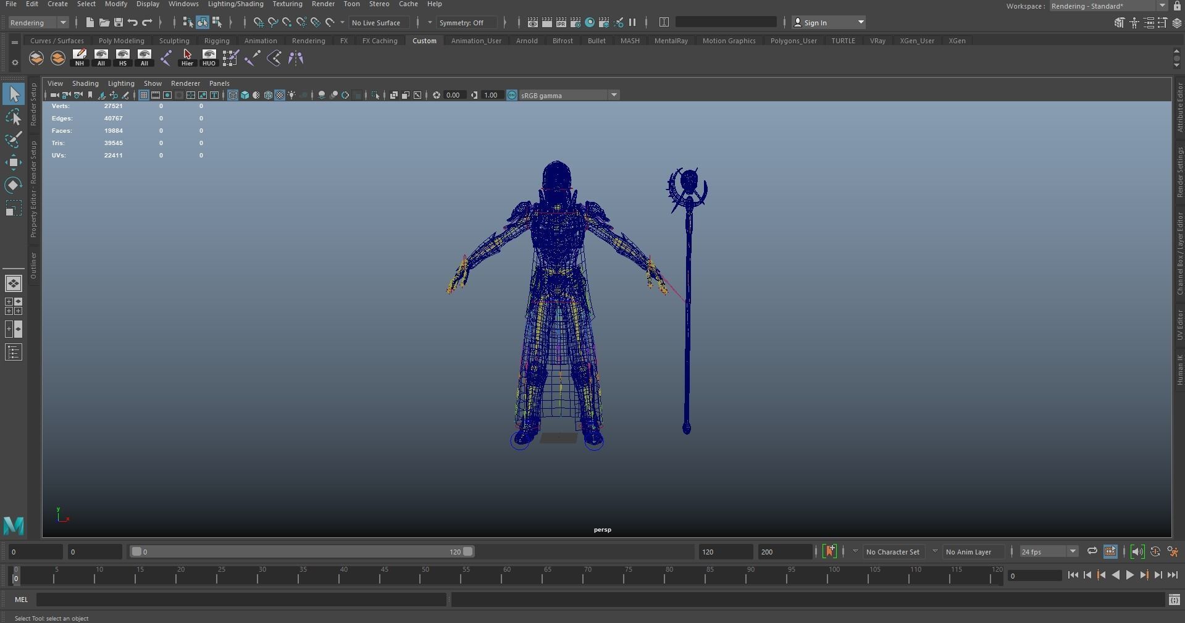Choose the Paint Selection tool
The height and width of the screenshot is (623, 1185).
14,140
